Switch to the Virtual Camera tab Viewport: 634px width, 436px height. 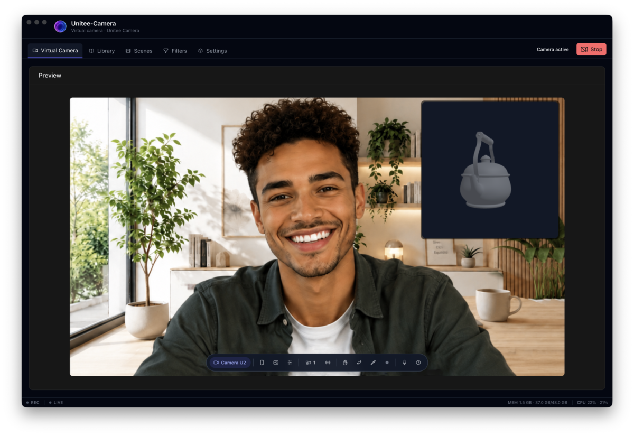pos(55,51)
